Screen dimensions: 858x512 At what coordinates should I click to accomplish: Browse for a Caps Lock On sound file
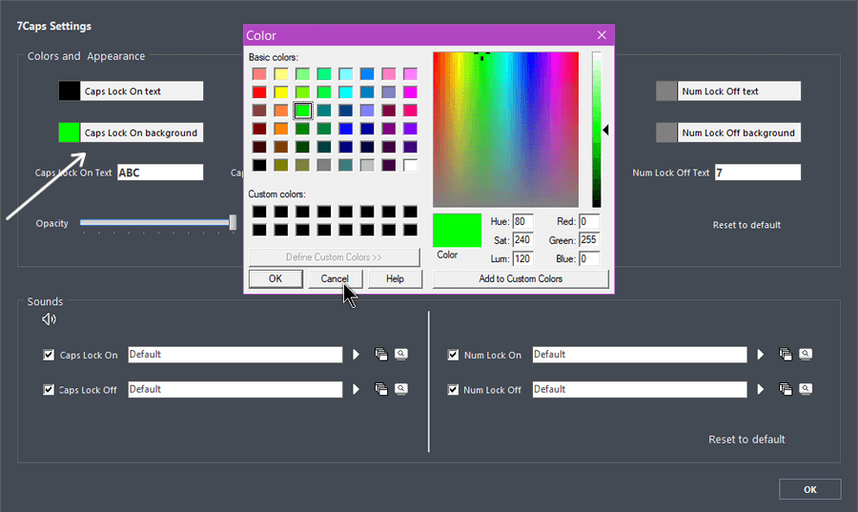pos(401,355)
